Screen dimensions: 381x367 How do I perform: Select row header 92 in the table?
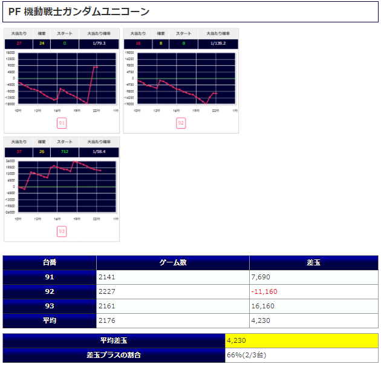(50, 291)
